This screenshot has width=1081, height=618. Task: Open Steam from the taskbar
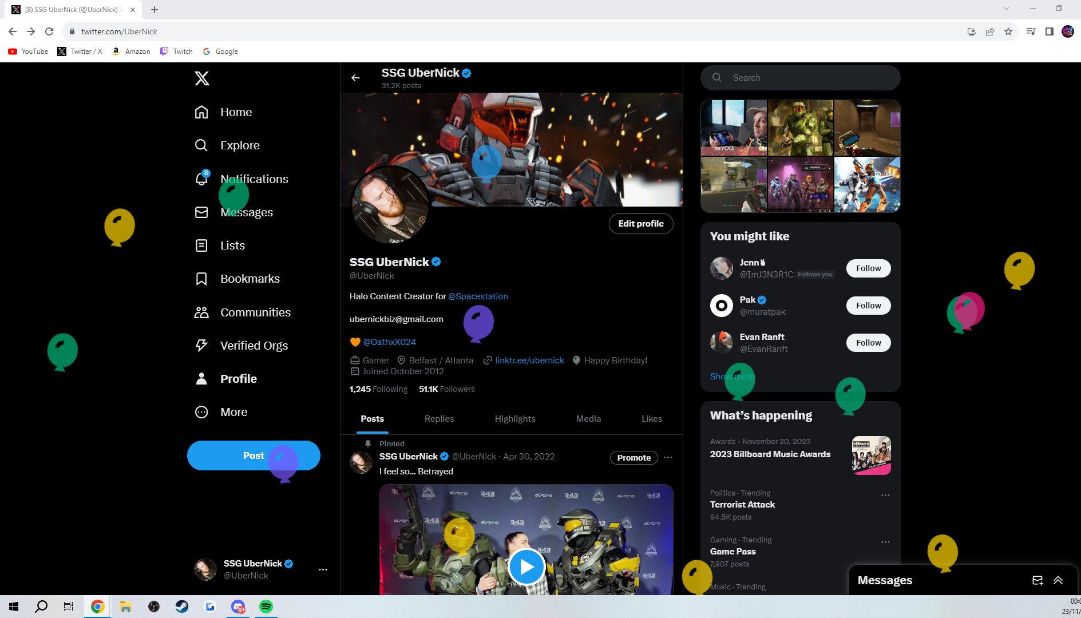(182, 607)
